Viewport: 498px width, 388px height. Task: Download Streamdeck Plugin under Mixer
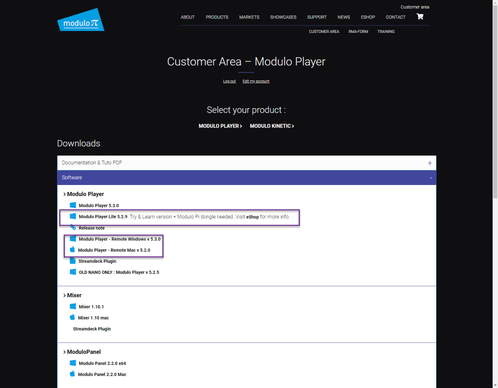(x=92, y=329)
